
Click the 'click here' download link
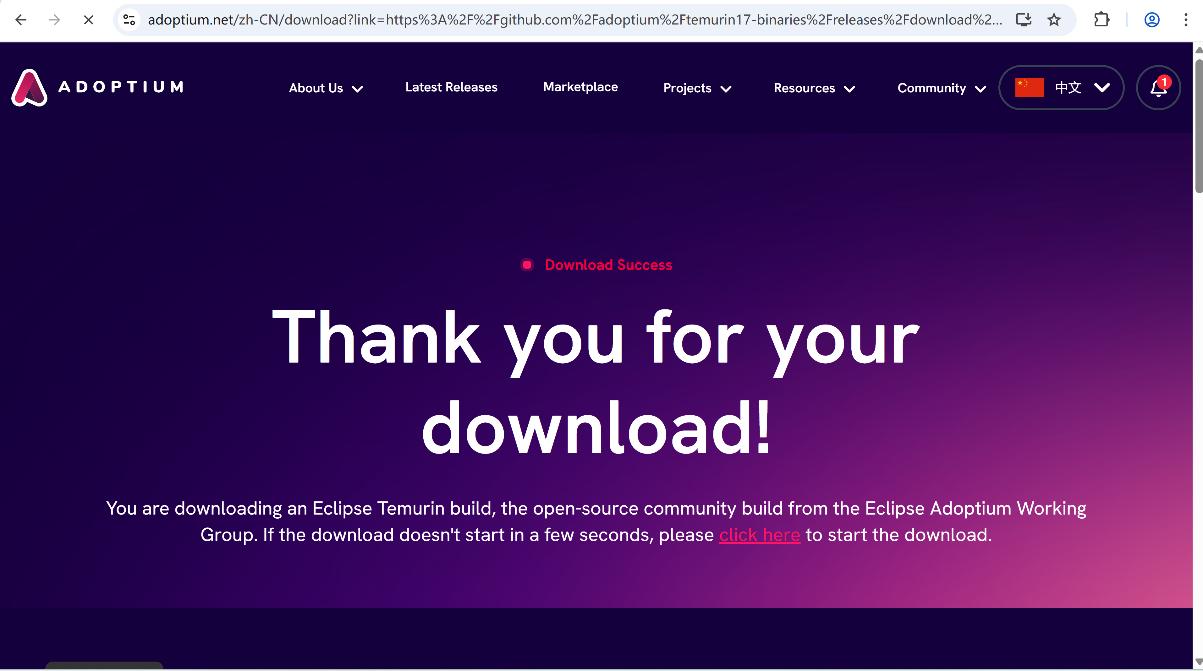click(759, 535)
